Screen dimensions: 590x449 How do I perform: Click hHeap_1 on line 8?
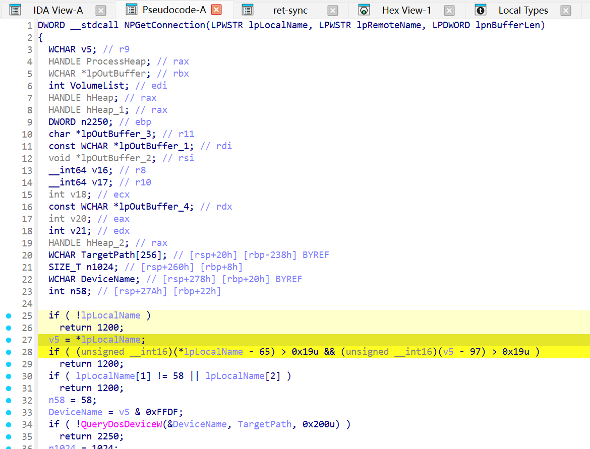coord(105,110)
